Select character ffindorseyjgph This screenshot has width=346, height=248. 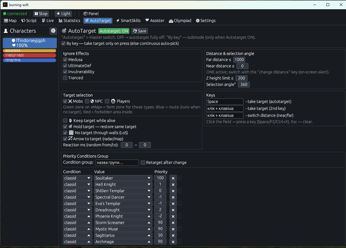30,43
